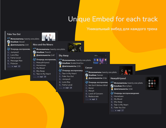The height and width of the screenshot is (128, 166).
Task: Click the hourglass icon beside 2:55 duration
Action: click(x=60, y=66)
